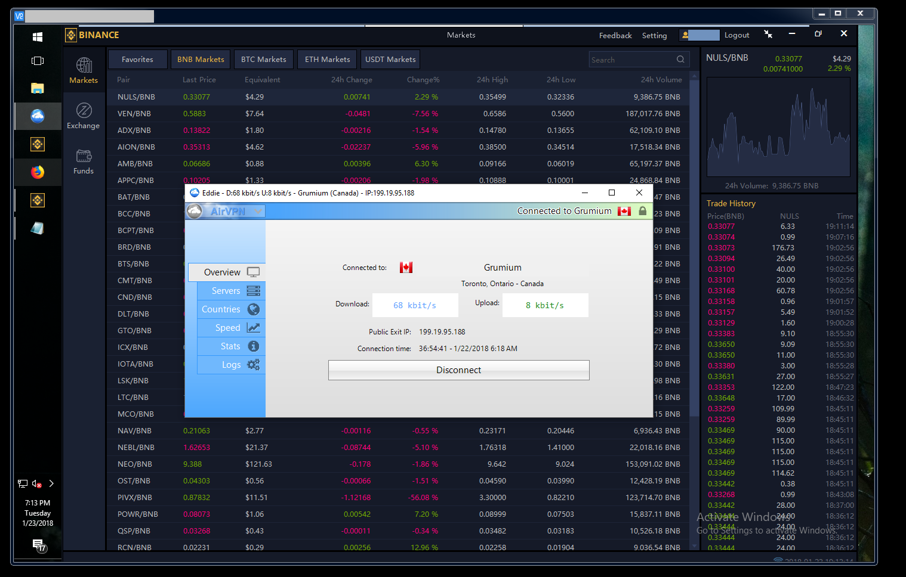
Task: Select the VEN/BNB market row
Action: pos(398,113)
